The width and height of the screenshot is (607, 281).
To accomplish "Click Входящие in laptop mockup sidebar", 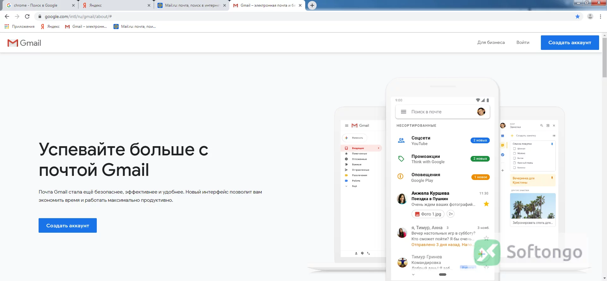I will point(361,148).
